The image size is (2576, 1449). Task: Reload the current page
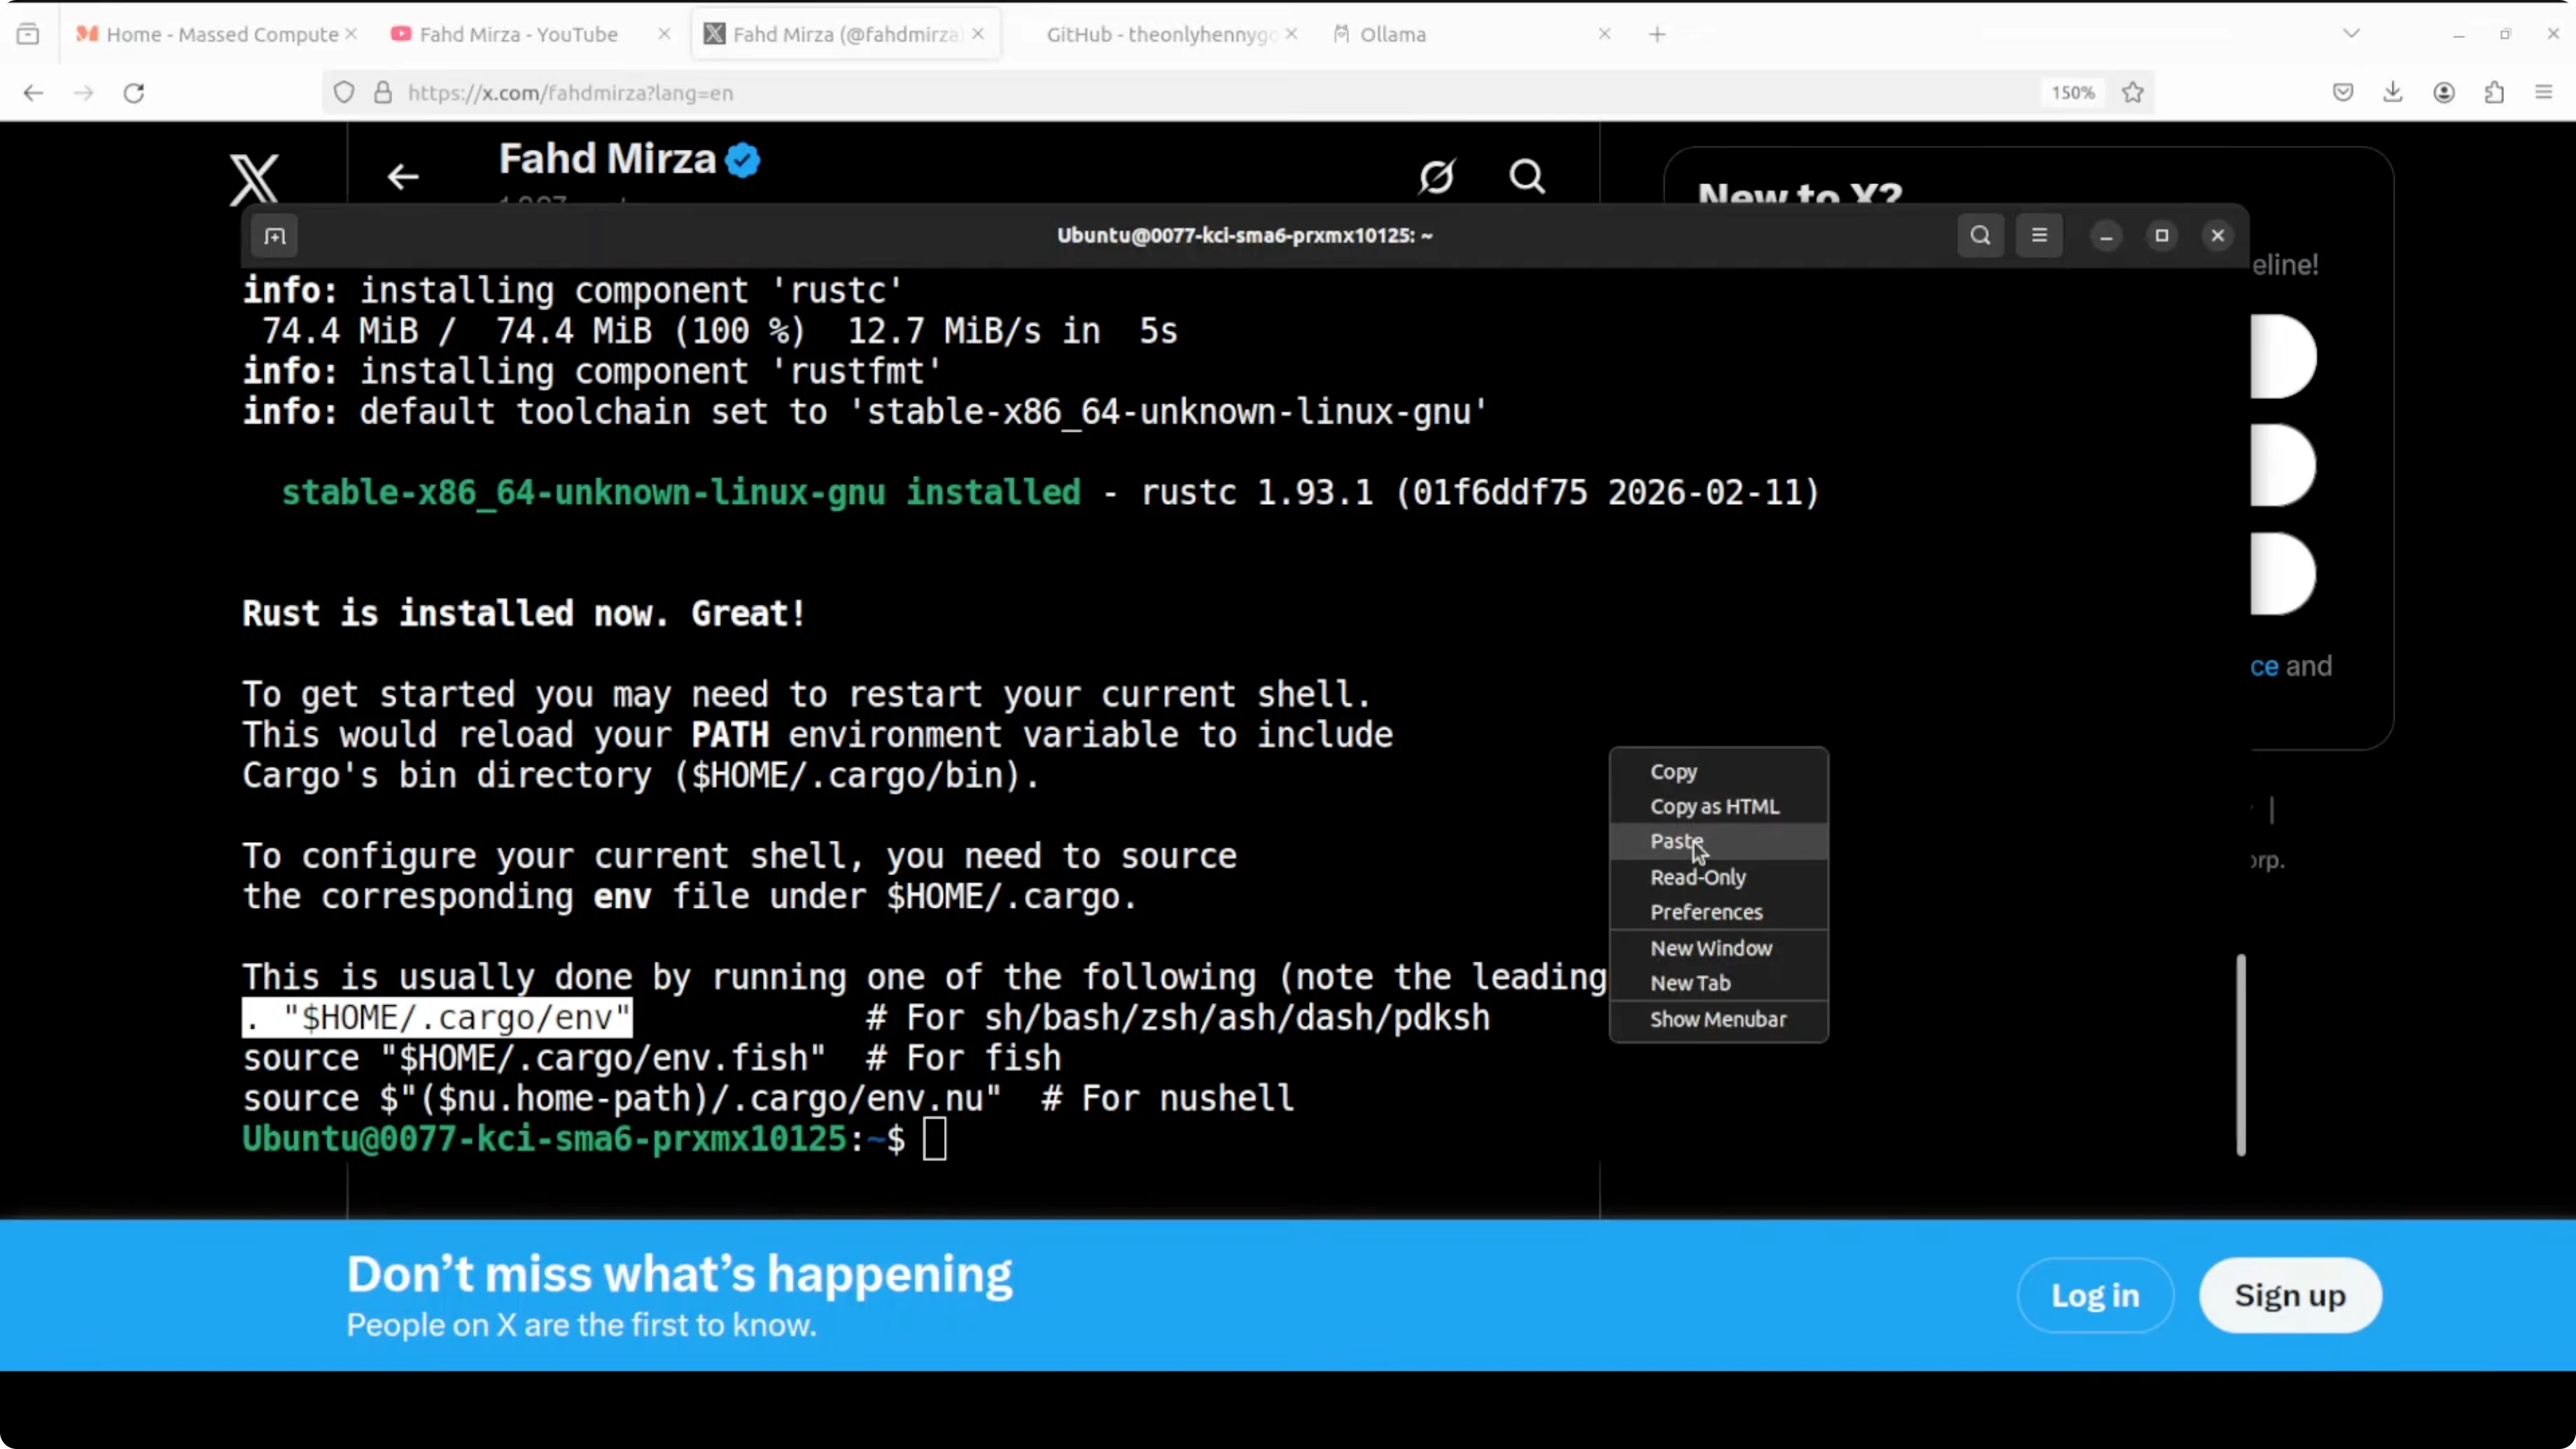[x=134, y=93]
